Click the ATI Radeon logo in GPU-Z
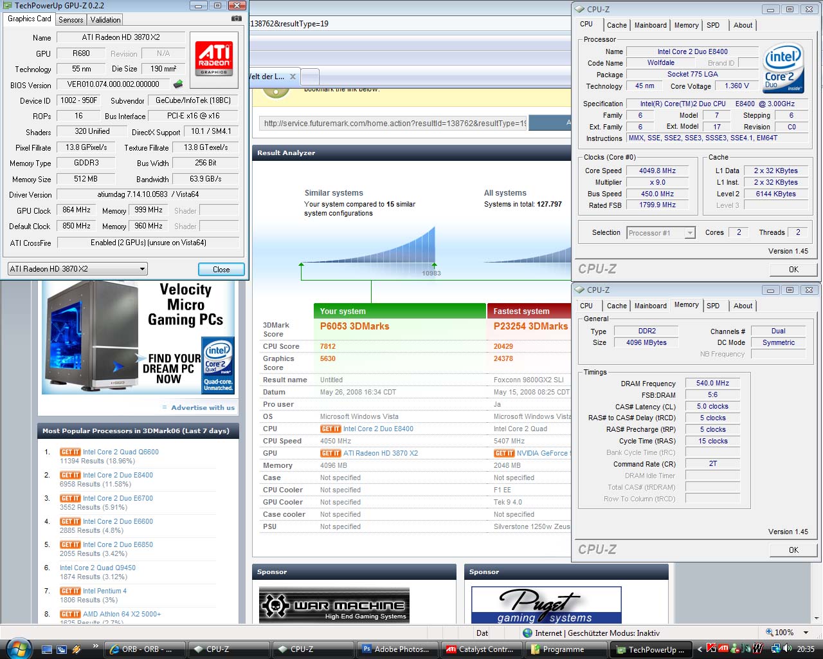The width and height of the screenshot is (823, 659). click(214, 58)
